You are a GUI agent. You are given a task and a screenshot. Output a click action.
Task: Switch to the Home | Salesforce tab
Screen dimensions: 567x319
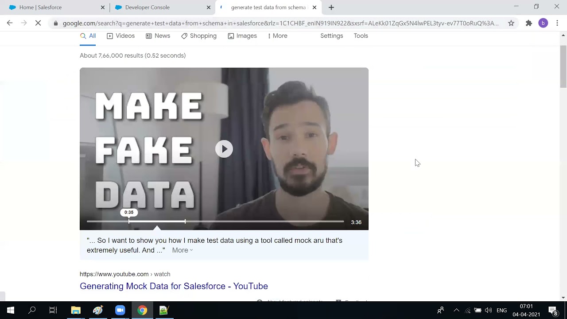click(x=55, y=8)
